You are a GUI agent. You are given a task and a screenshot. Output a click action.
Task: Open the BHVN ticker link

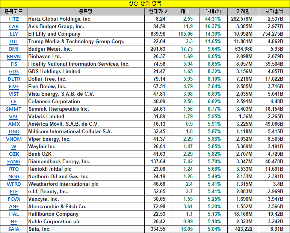(14, 57)
